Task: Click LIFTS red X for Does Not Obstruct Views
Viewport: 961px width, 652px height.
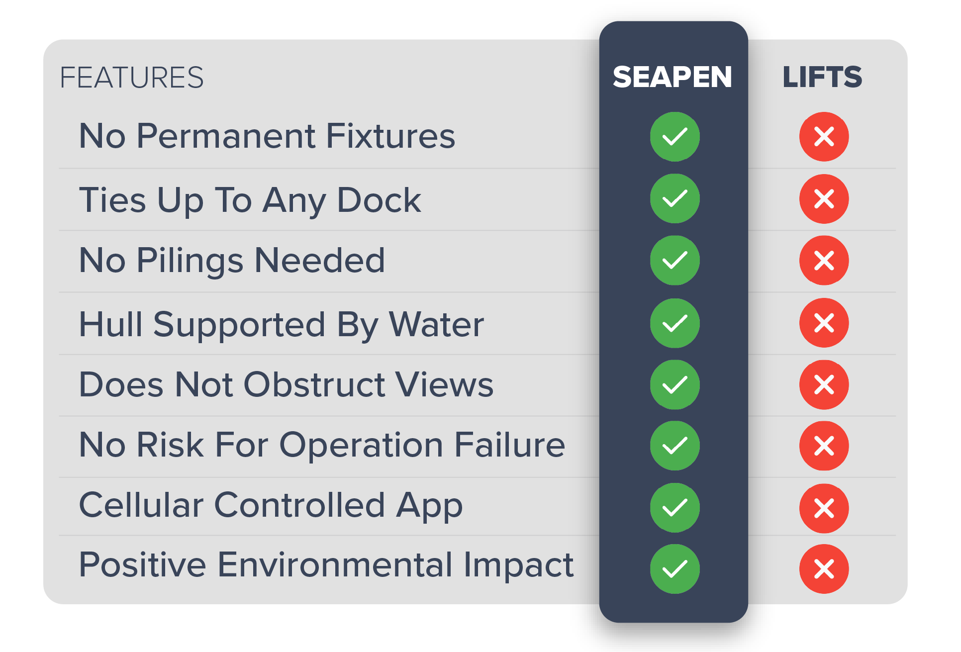Action: [x=824, y=384]
